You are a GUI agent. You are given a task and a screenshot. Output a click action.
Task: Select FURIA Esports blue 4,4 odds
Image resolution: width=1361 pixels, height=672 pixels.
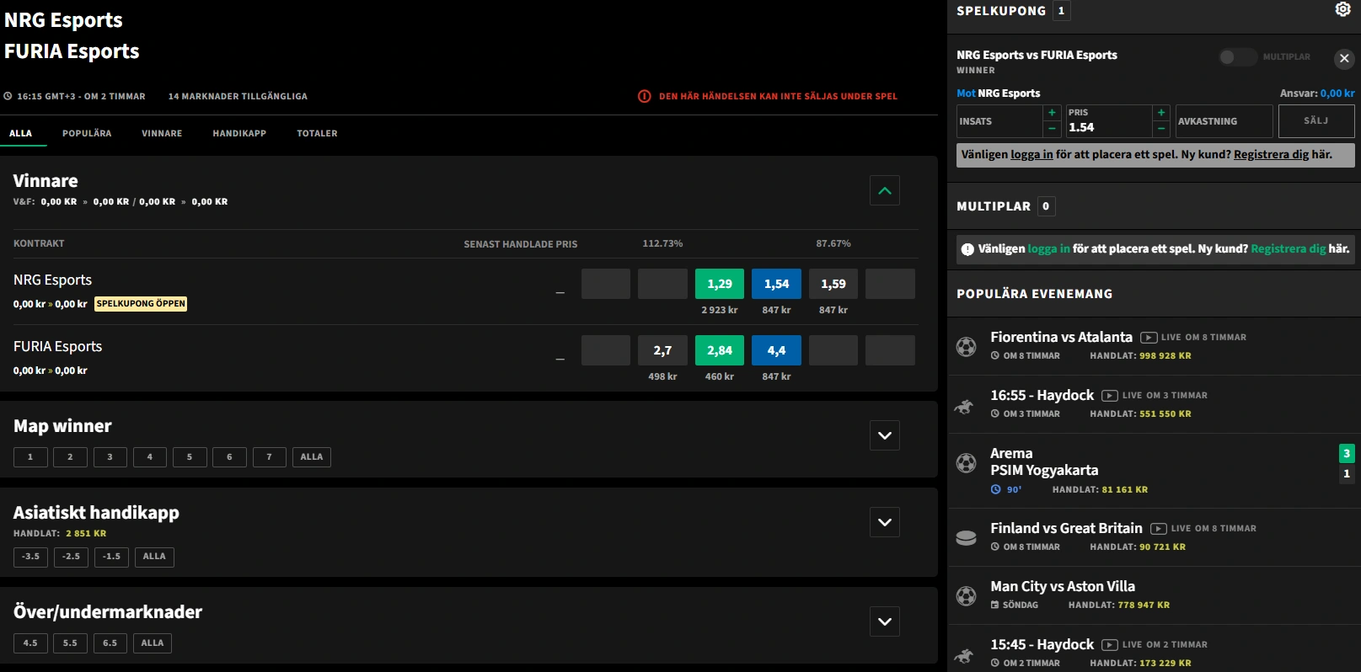tap(776, 350)
